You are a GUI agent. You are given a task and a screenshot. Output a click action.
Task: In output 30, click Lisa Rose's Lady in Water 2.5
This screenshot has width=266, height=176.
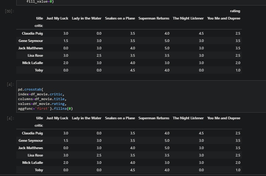pyautogui.click(x=99, y=56)
